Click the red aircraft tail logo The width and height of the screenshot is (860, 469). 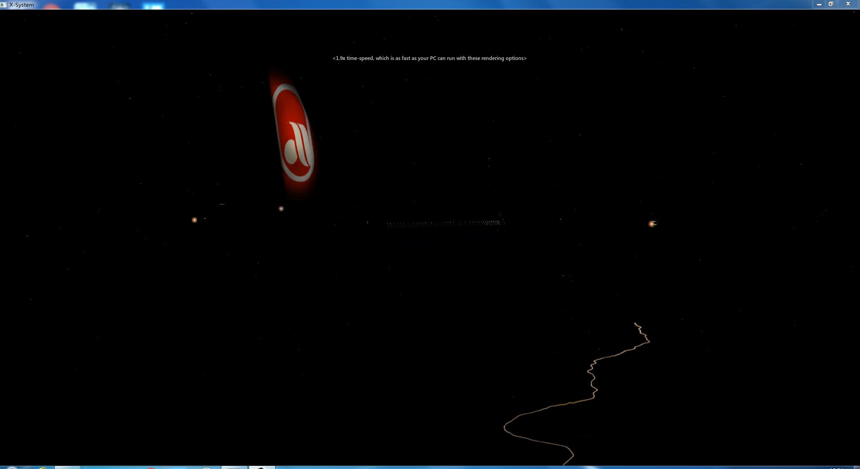pos(293,133)
